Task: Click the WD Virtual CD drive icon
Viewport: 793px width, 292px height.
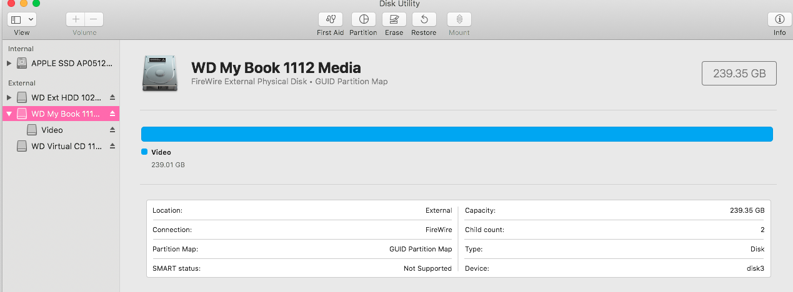Action: pyautogui.click(x=22, y=146)
